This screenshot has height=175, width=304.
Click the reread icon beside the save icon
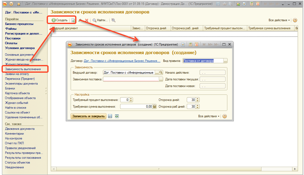pyautogui.click(x=117, y=116)
